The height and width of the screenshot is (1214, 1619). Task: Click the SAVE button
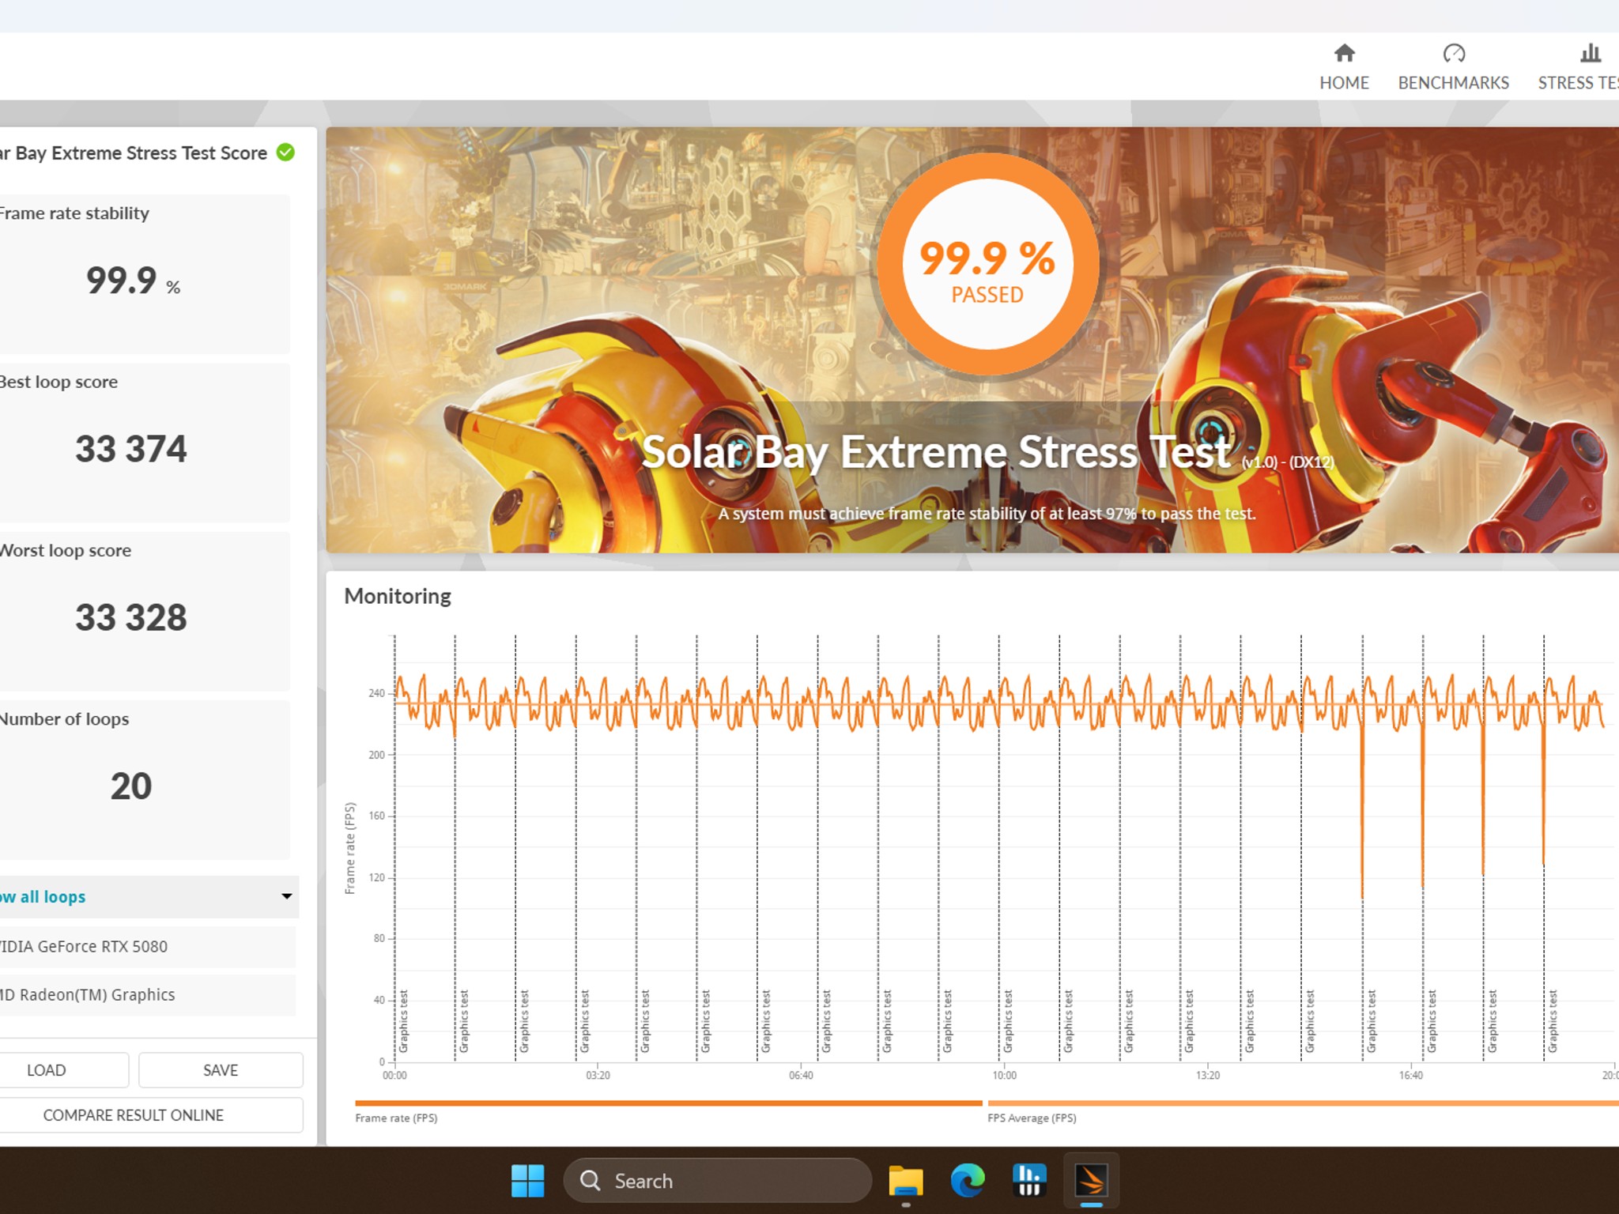221,1070
